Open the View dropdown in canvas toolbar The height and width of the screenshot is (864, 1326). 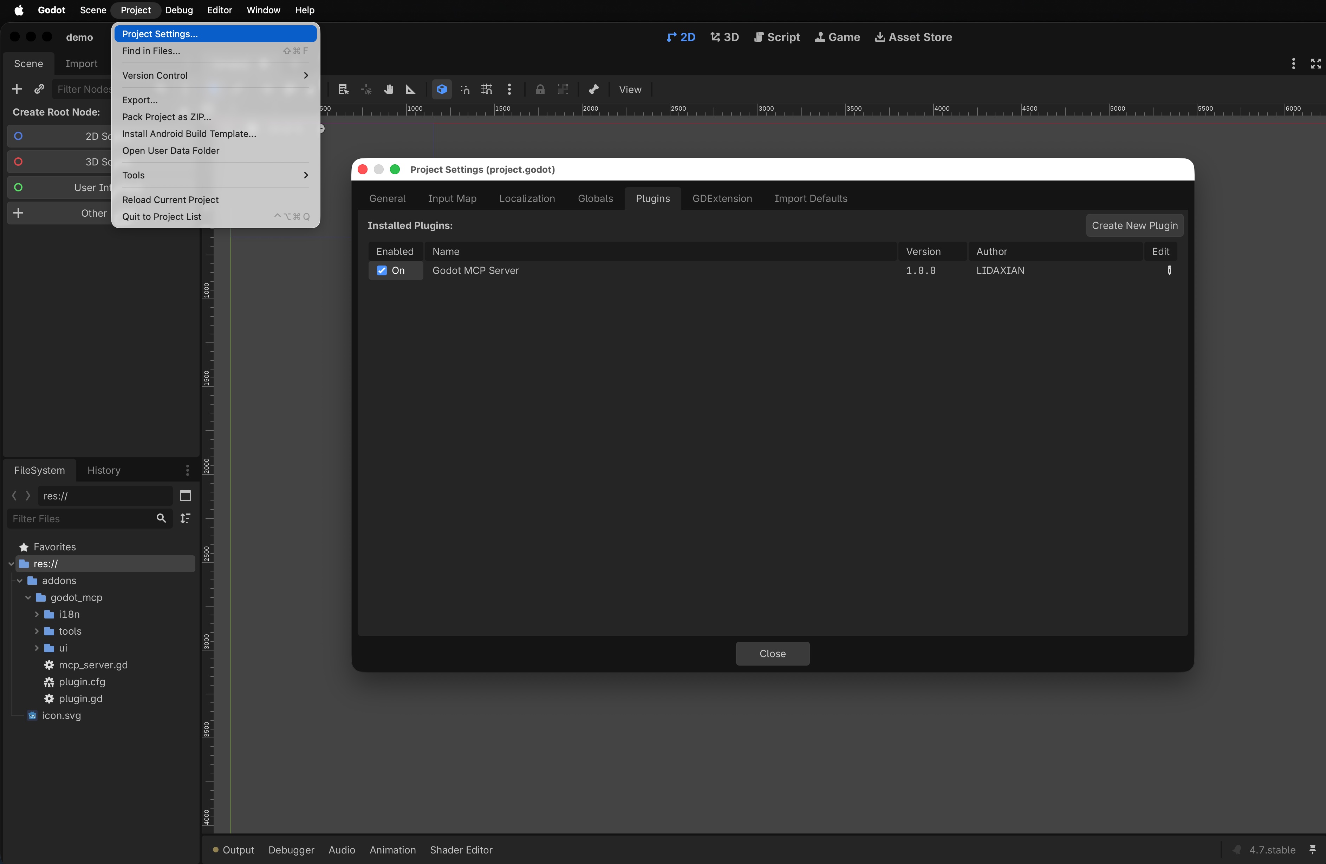click(630, 89)
